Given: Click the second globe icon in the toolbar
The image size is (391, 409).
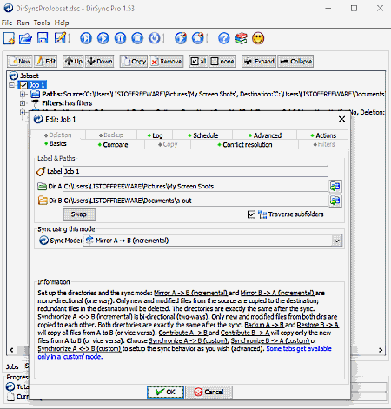Looking at the screenshot, I should (198, 38).
